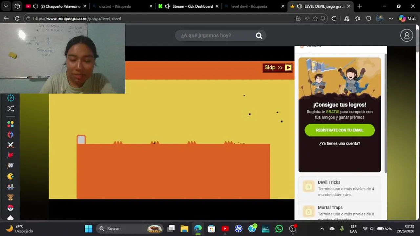Click the knights achievements banner image
This screenshot has height=236, width=420.
coord(340,79)
